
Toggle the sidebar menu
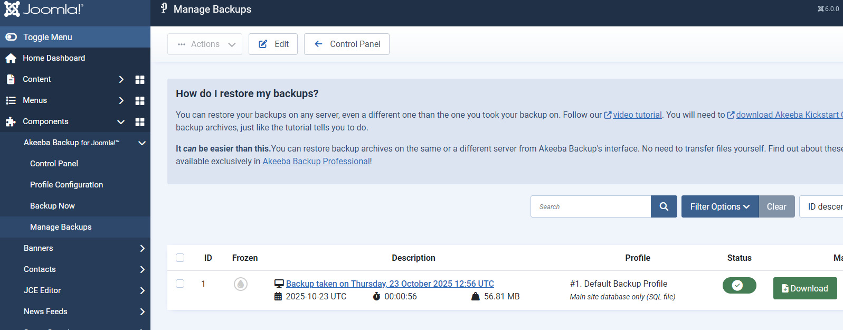pyautogui.click(x=75, y=37)
